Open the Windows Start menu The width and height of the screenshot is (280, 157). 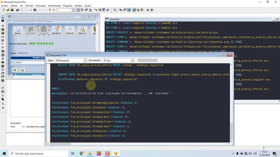[x=4, y=154]
